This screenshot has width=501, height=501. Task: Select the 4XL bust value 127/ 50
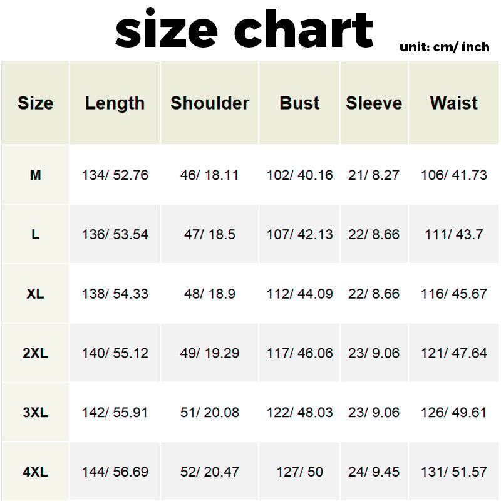tap(300, 472)
